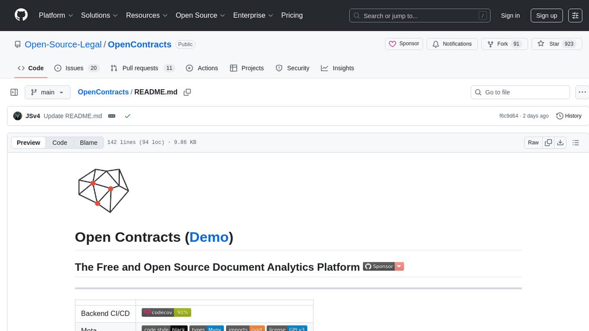Image resolution: width=589 pixels, height=331 pixels.
Task: Expand the Open Source menu
Action: coord(200,15)
